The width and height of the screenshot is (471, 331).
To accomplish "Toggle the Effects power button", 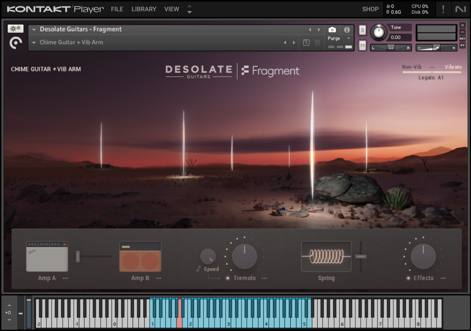I will [408, 278].
